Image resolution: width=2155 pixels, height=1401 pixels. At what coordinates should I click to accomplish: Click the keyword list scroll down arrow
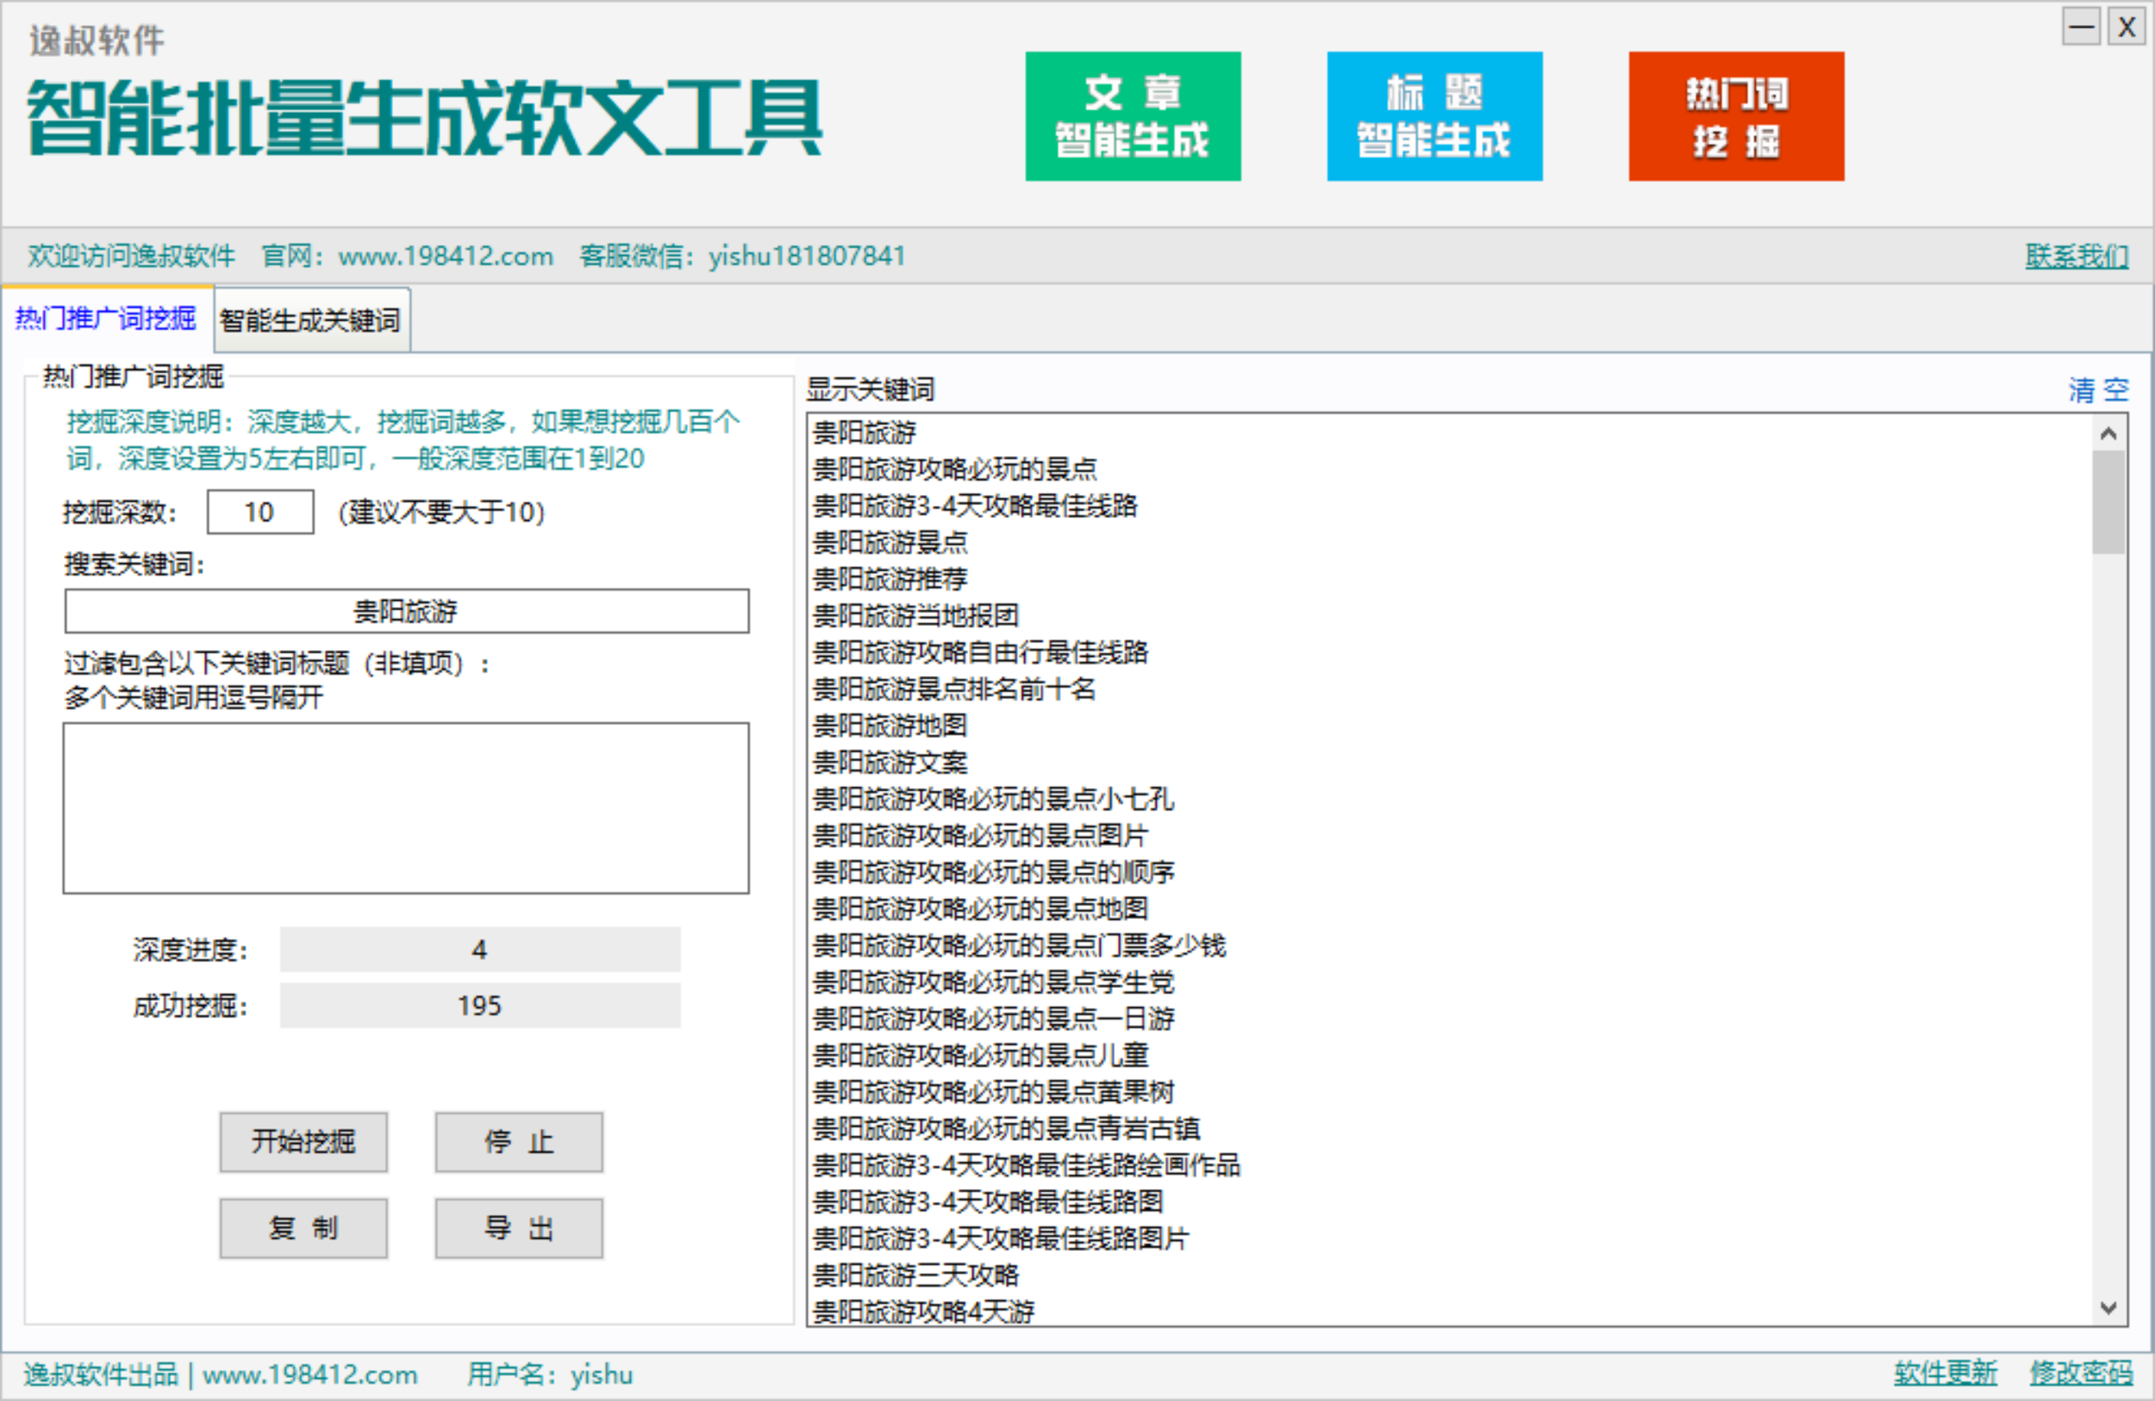click(2108, 1308)
